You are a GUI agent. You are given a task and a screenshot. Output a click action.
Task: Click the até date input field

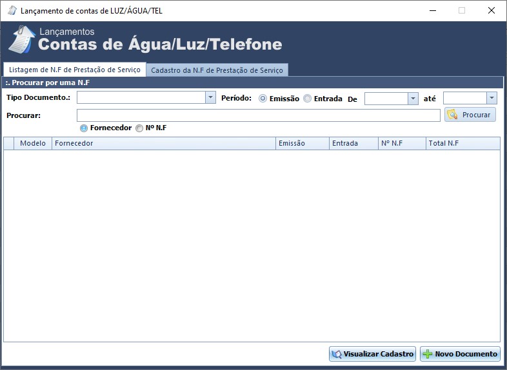pyautogui.click(x=465, y=98)
